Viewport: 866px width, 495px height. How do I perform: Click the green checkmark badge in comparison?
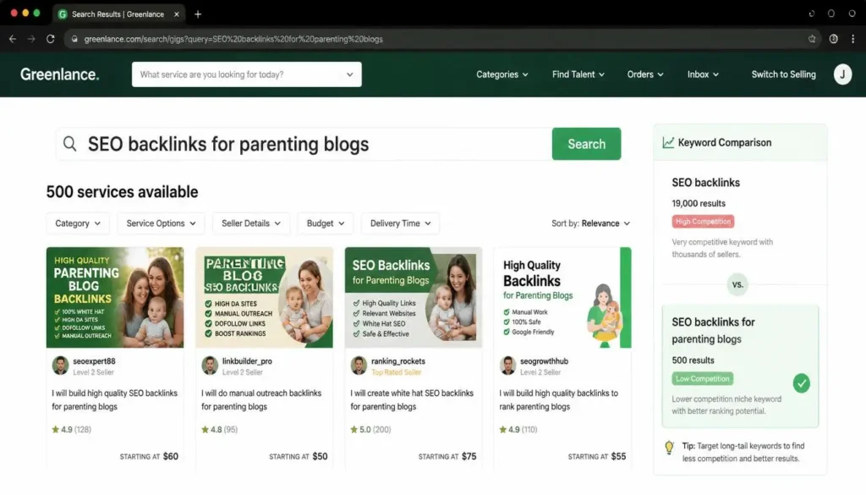(x=802, y=382)
